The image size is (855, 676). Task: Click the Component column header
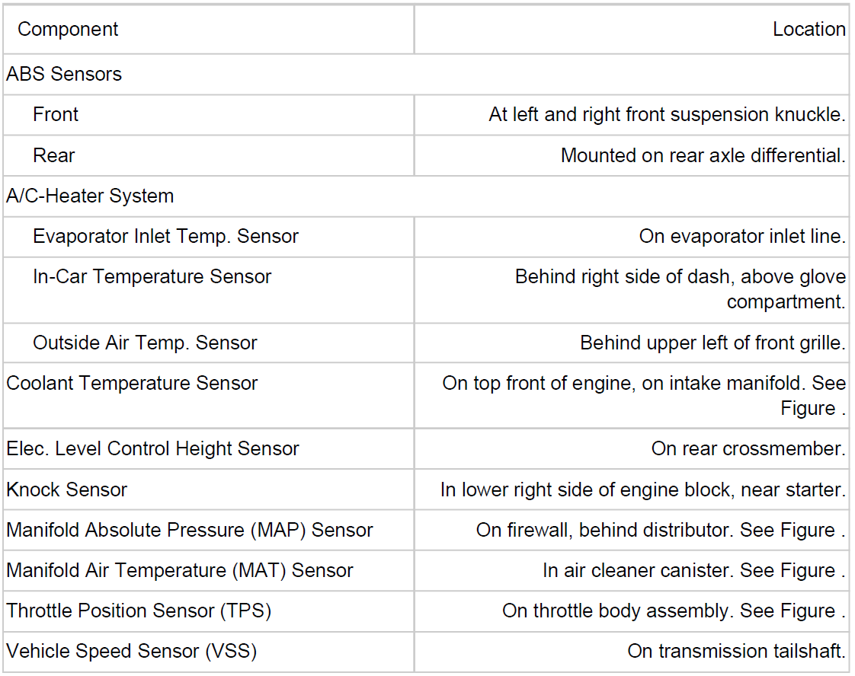(68, 30)
